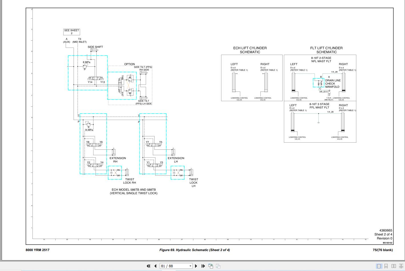Click the go to next view icon
The width and height of the screenshot is (405, 271).
(218, 266)
